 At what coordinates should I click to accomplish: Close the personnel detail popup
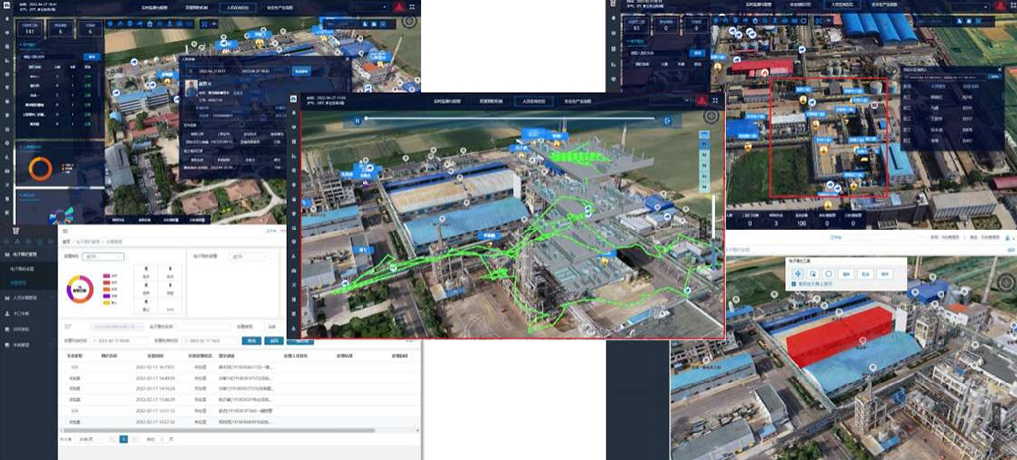(x=347, y=59)
